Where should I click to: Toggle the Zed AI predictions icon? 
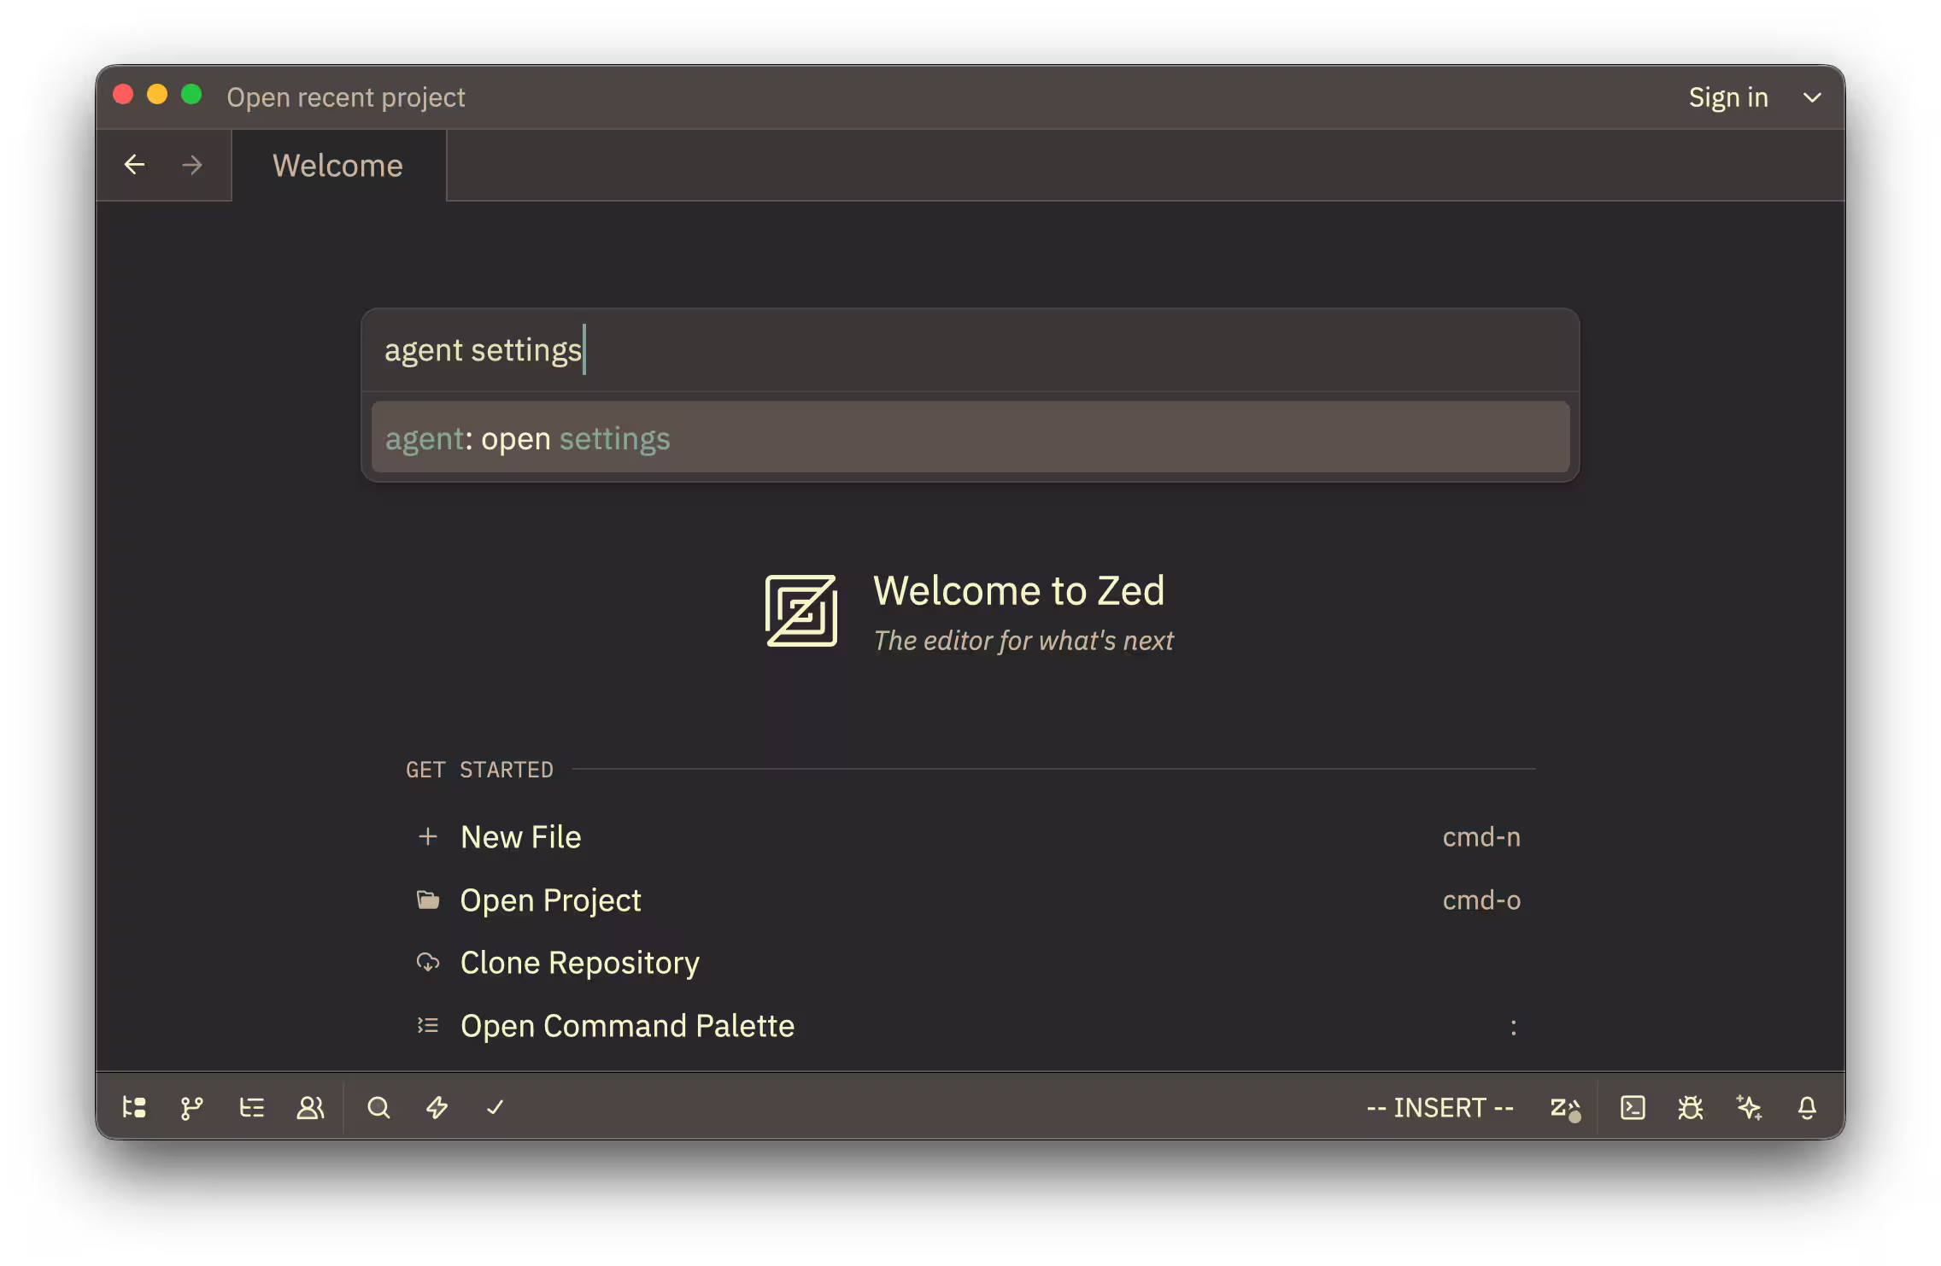1565,1107
